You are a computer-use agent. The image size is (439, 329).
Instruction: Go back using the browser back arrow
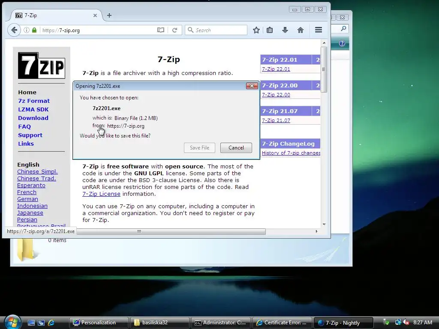click(14, 30)
